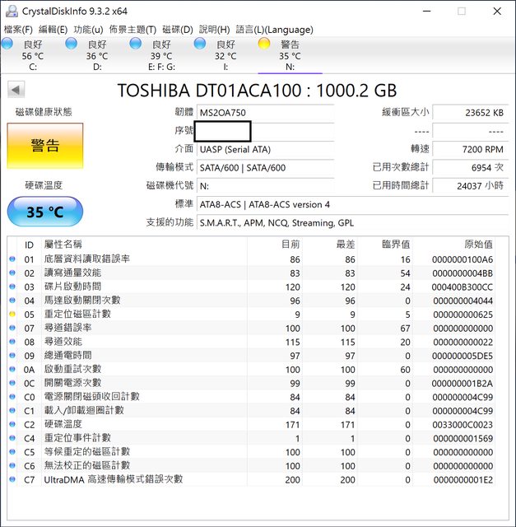The height and width of the screenshot is (527, 516).
Task: Click the 原始值 column header
Action: coord(477,245)
